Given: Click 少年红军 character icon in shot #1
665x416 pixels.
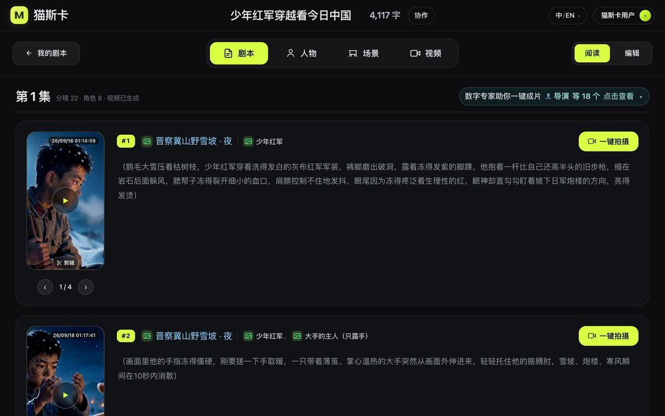Looking at the screenshot, I should pos(248,141).
